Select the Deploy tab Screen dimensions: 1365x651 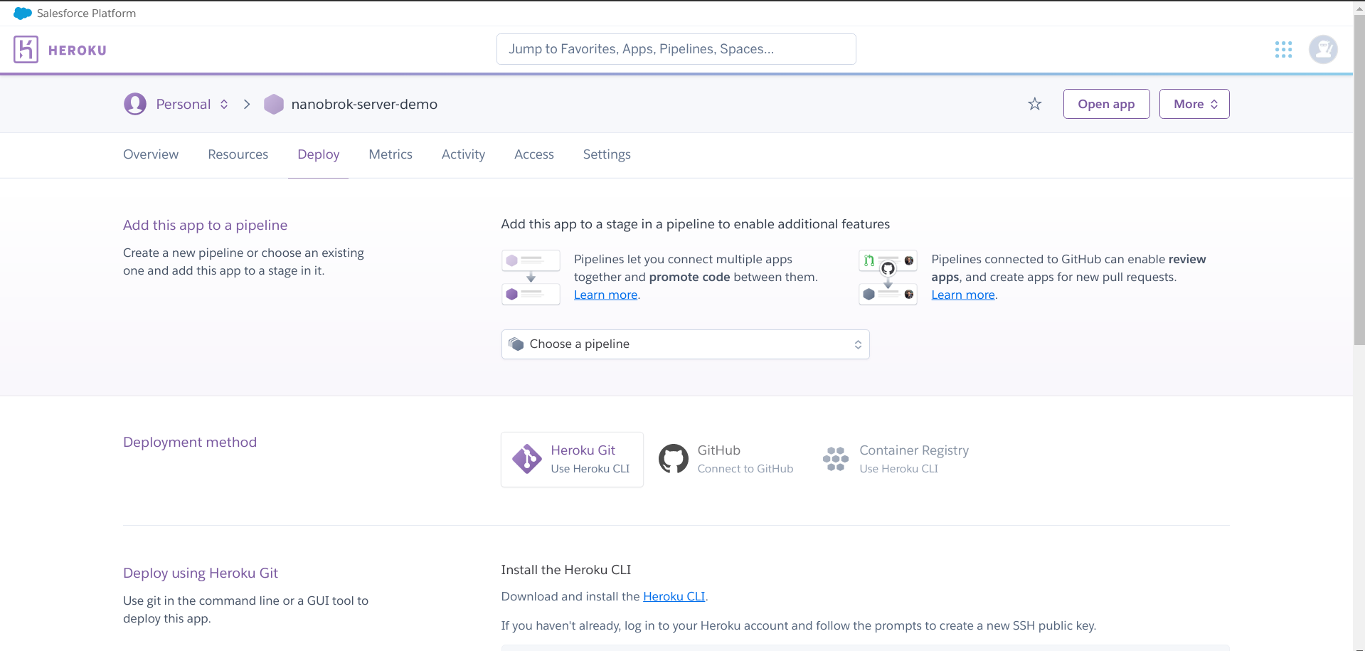318,154
